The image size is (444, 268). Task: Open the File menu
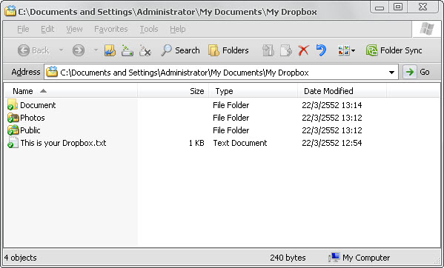pyautogui.click(x=23, y=29)
